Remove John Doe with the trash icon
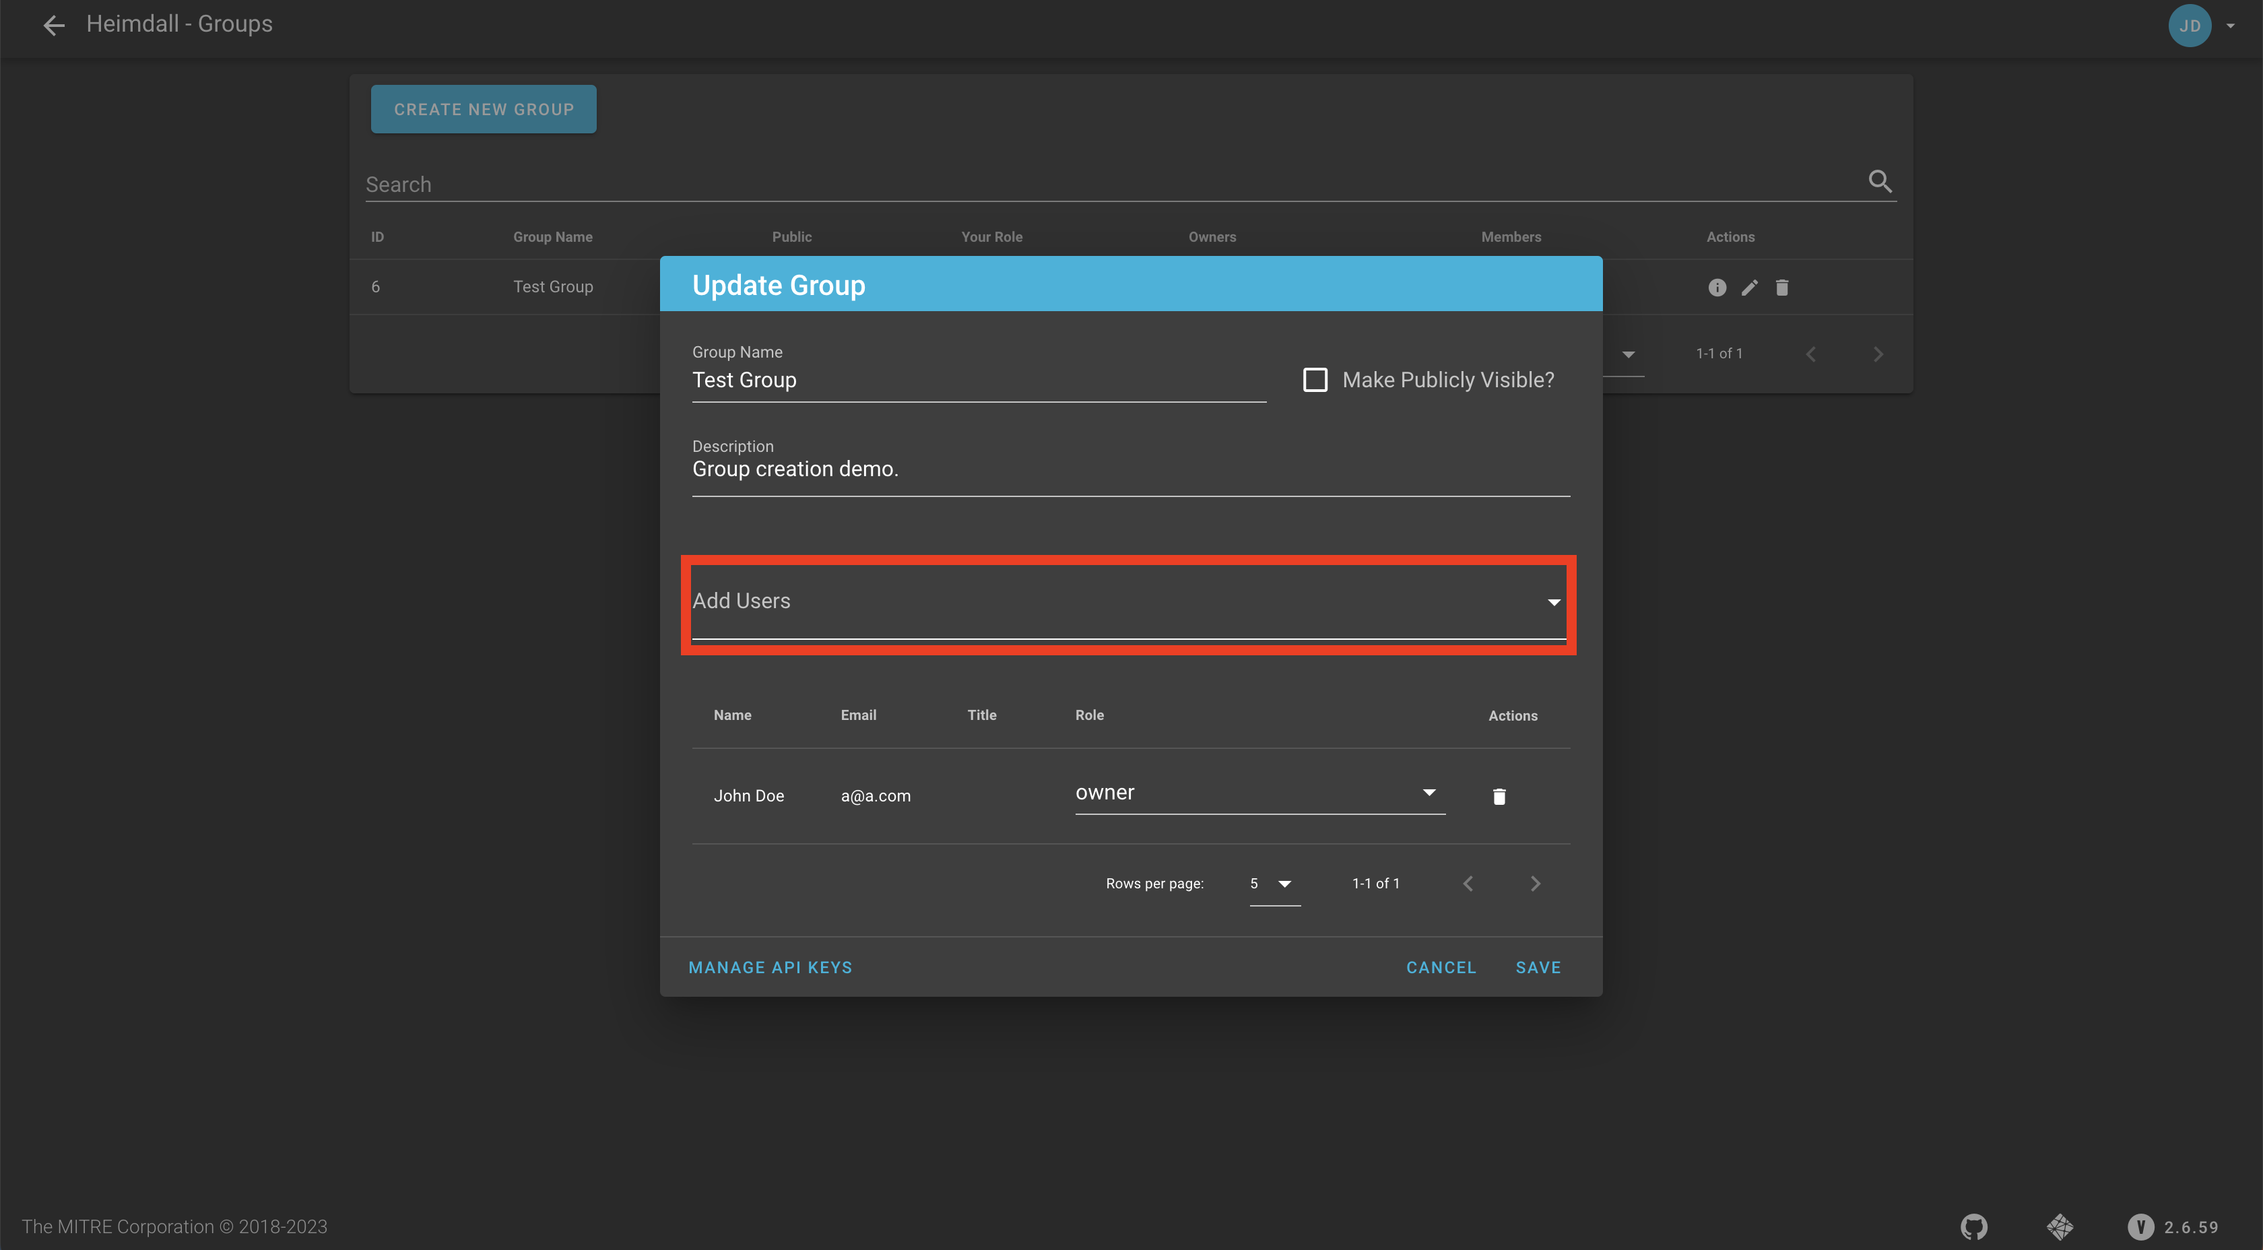 (1499, 796)
